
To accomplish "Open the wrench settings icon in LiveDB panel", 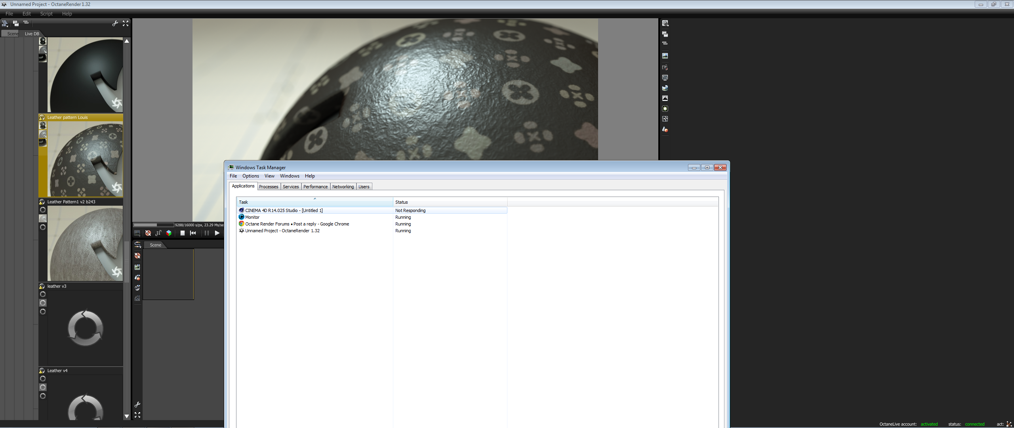I will point(115,23).
